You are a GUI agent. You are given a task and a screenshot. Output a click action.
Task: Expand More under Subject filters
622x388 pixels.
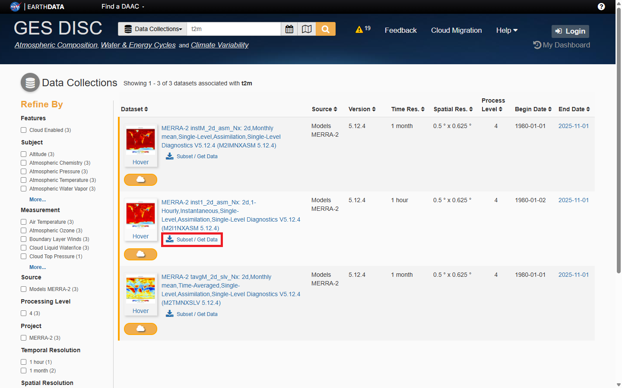(x=38, y=200)
